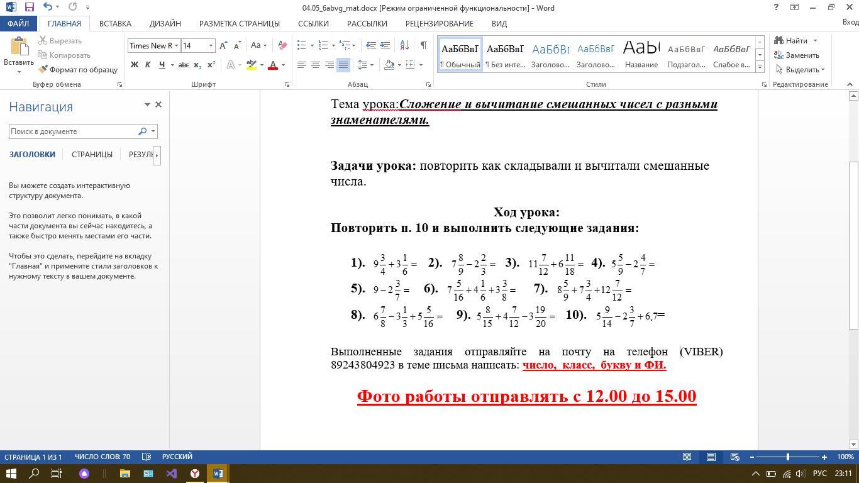The image size is (859, 483).
Task: Open the ВСТАВКА ribbon tab
Action: [115, 23]
